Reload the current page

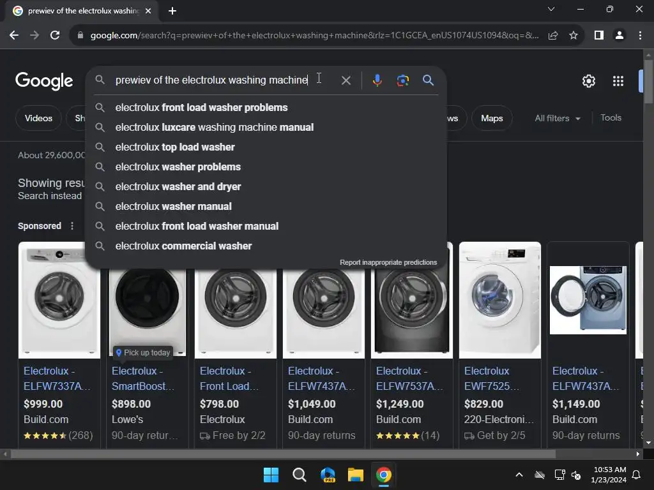(55, 36)
